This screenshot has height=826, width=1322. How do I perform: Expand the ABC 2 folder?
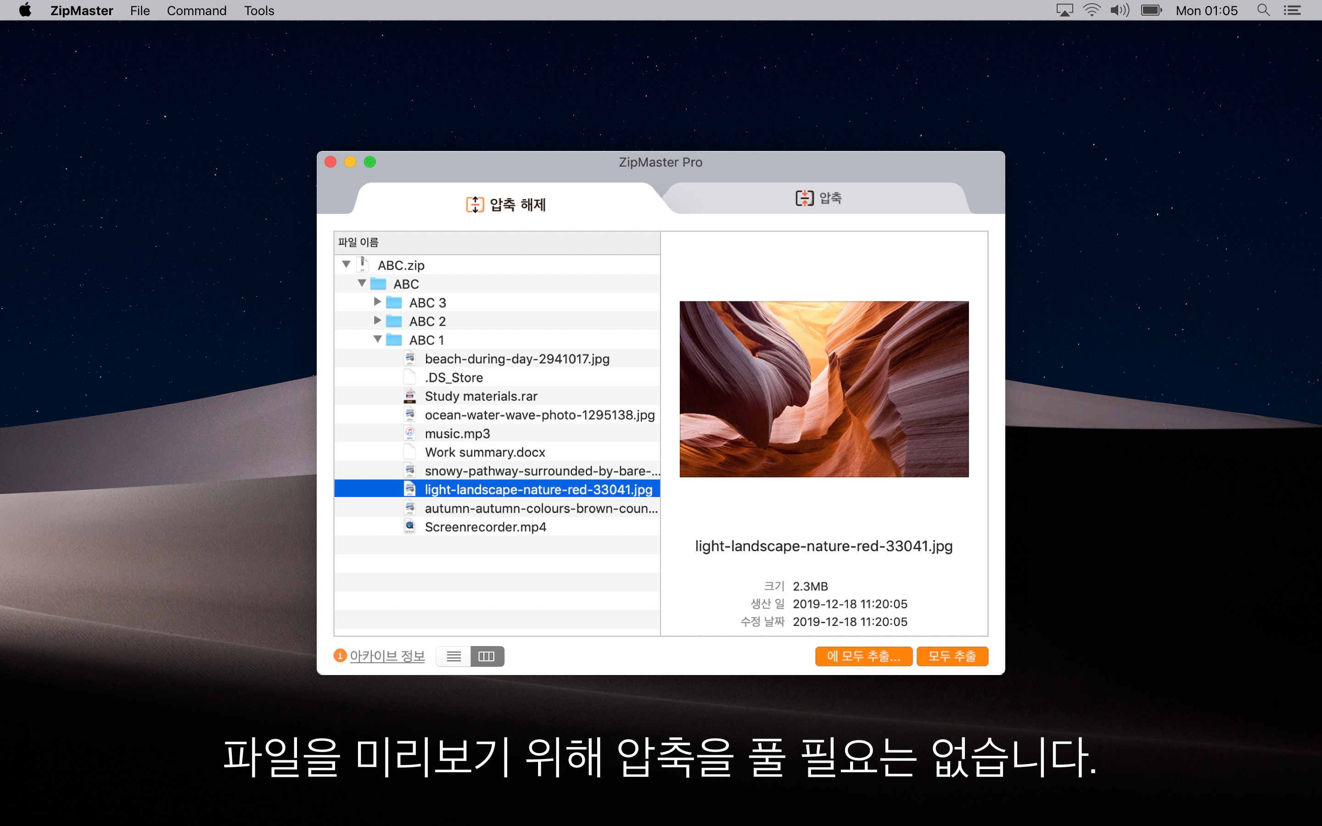(377, 320)
